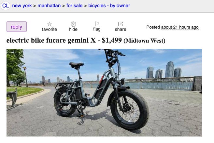Click the about 21 hours ago timestamp
This screenshot has height=143, width=214.
coord(180,27)
